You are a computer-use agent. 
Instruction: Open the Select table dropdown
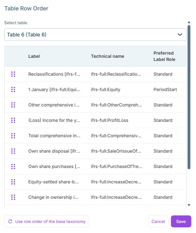coord(91,35)
